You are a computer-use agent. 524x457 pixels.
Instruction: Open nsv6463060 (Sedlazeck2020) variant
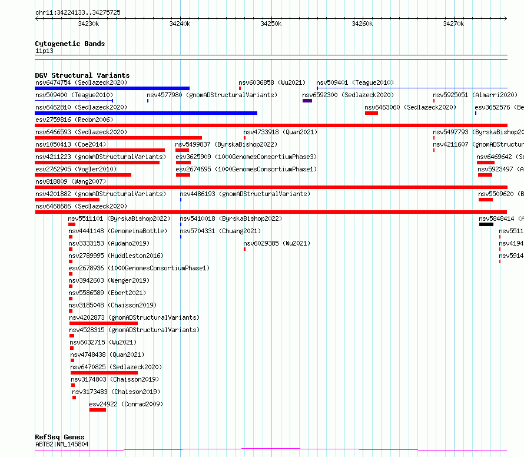click(x=410, y=107)
